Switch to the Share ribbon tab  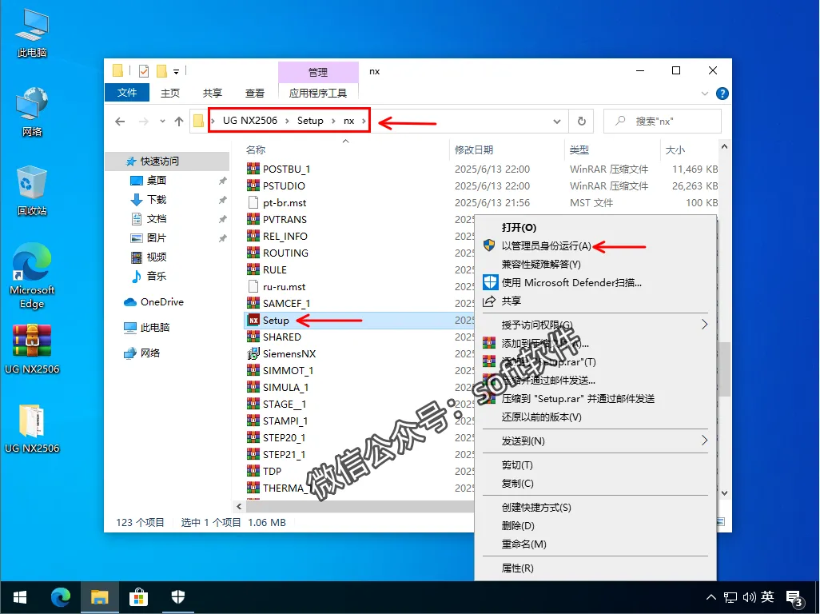tap(213, 93)
